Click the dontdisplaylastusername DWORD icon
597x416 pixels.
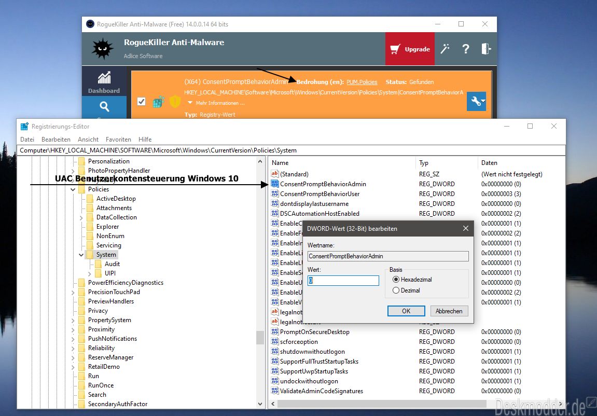click(274, 204)
